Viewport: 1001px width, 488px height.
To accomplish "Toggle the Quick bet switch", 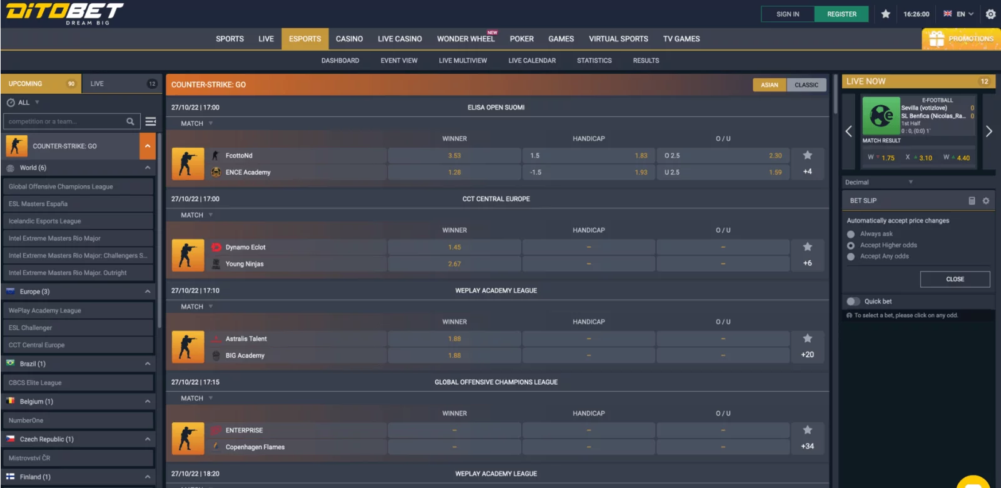I will click(853, 302).
